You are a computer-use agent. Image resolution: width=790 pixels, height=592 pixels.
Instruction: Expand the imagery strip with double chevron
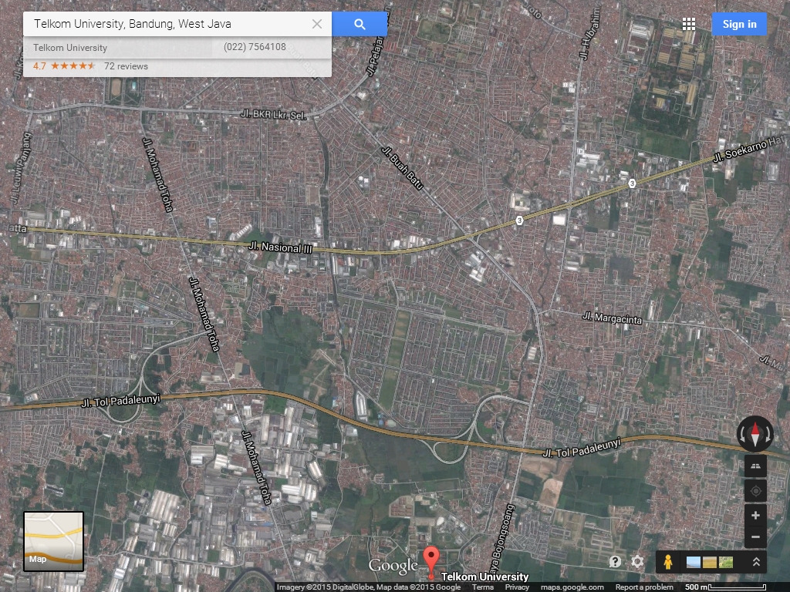[x=756, y=562]
